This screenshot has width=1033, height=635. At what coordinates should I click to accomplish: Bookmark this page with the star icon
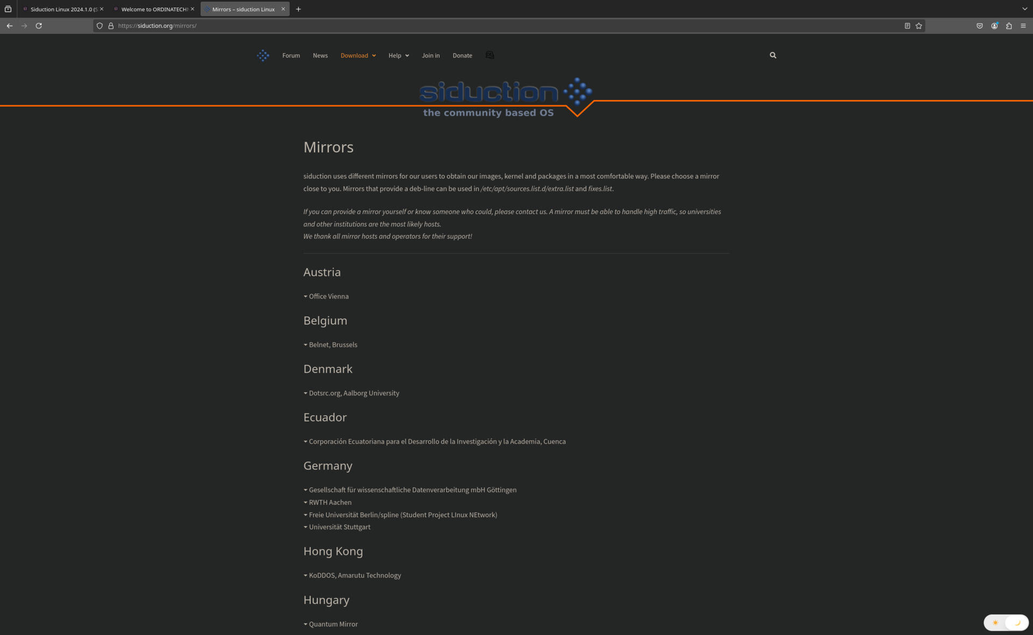point(919,26)
